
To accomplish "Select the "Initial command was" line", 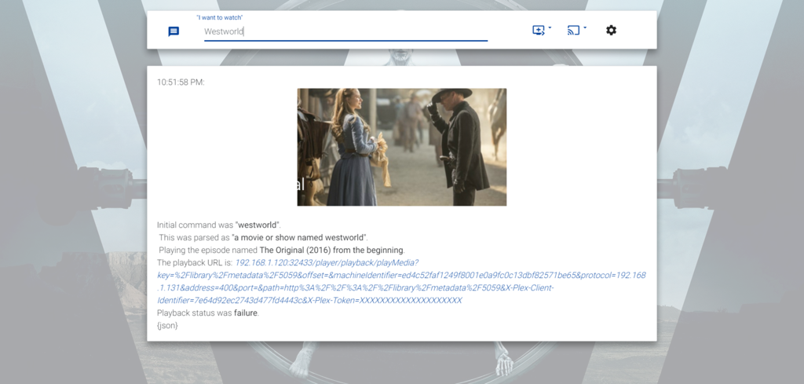I will point(219,225).
